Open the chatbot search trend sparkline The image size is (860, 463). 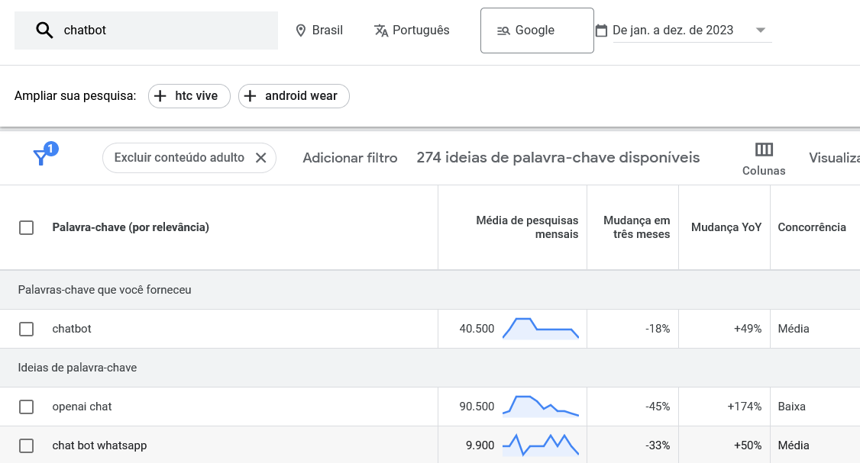click(x=540, y=328)
